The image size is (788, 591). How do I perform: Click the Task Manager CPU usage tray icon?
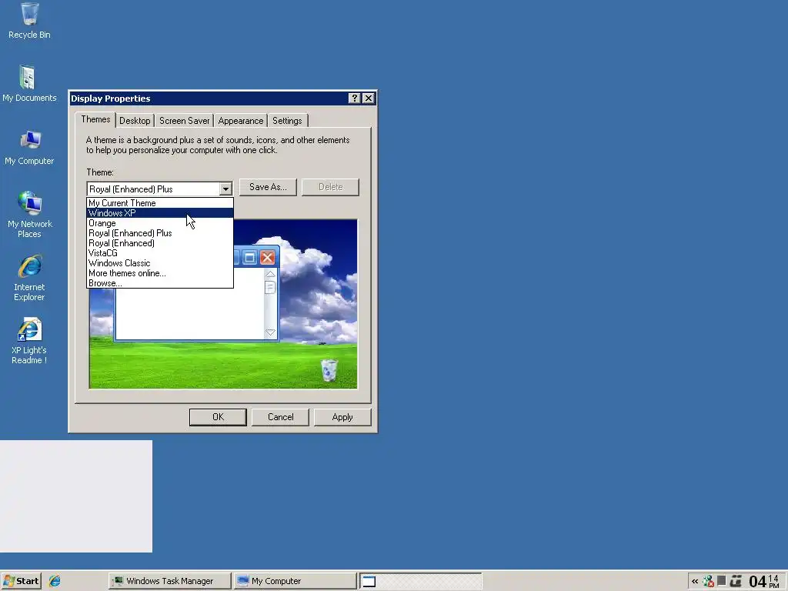[x=722, y=580]
